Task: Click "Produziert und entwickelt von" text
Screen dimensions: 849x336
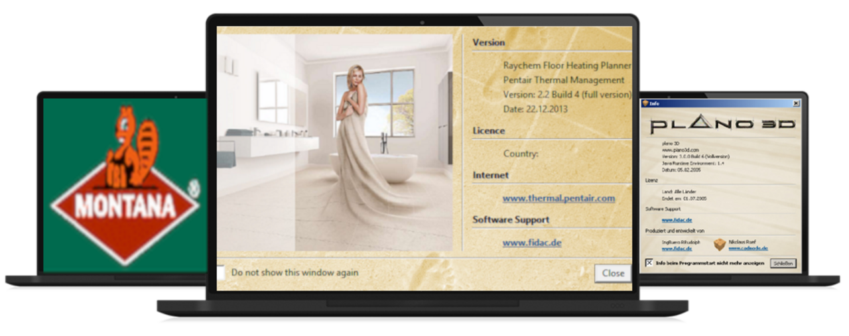Action: coord(675,231)
